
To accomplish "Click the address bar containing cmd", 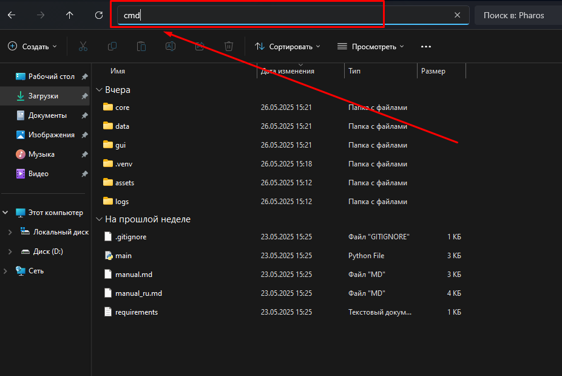I will coord(293,15).
